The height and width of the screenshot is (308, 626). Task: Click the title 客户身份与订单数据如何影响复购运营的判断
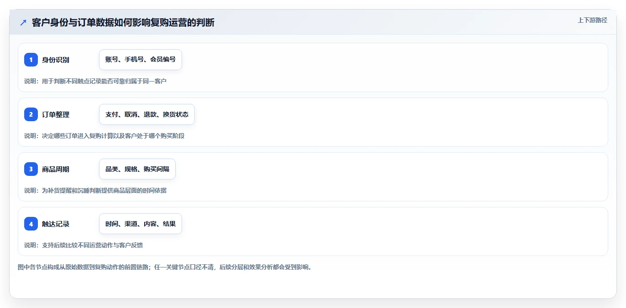point(123,23)
